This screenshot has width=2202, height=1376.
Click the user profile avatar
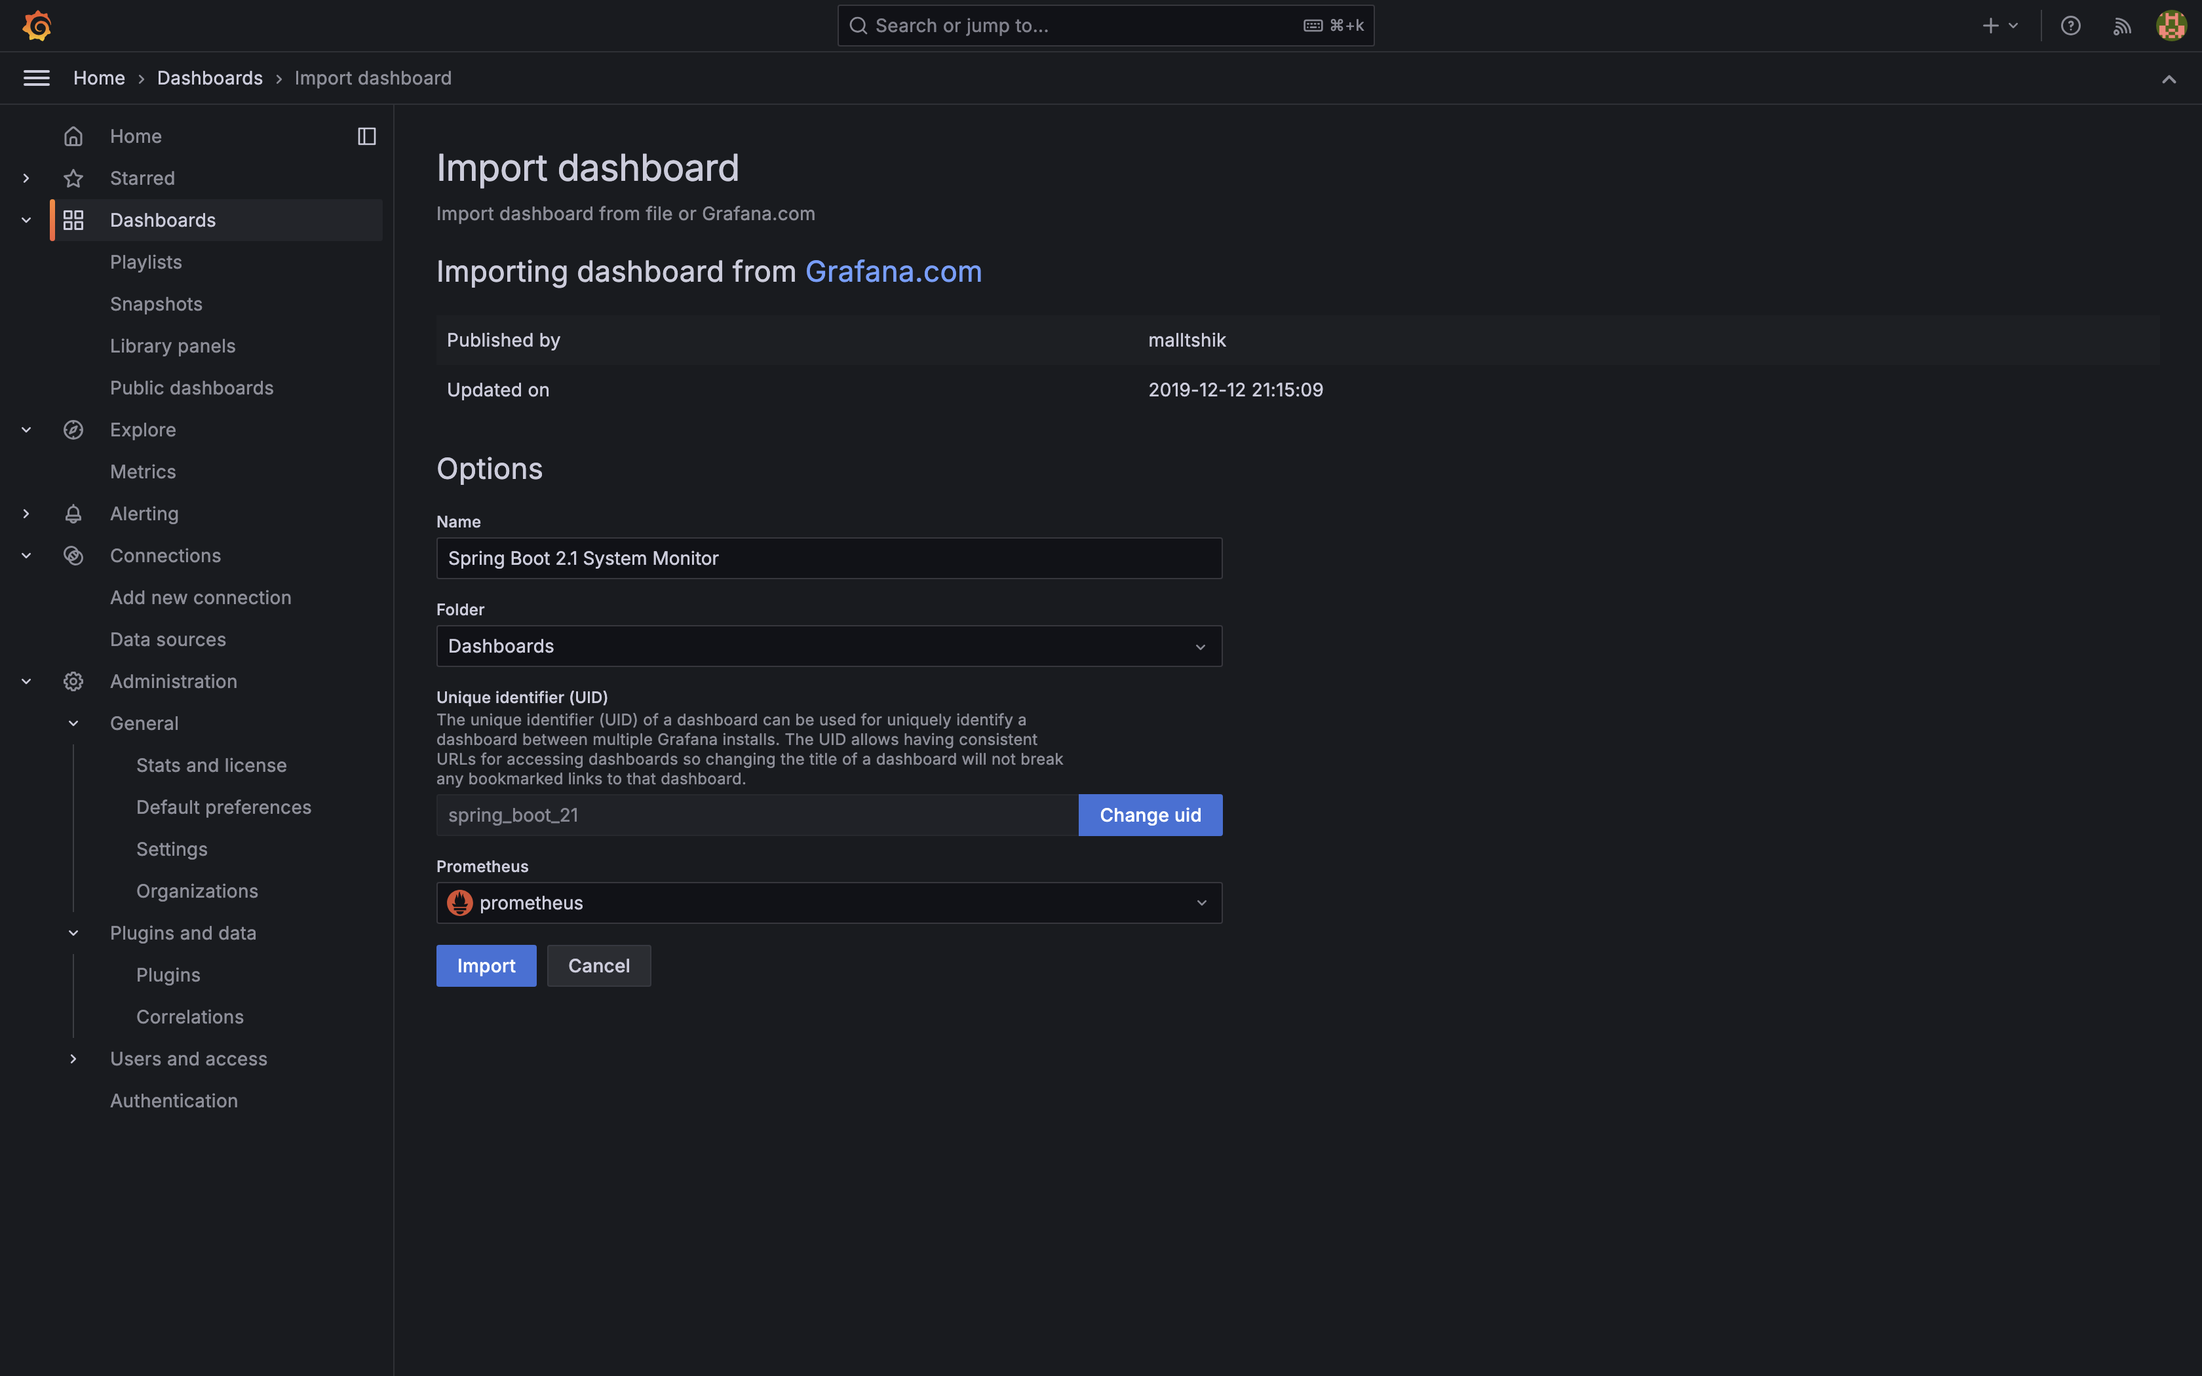coord(2170,26)
